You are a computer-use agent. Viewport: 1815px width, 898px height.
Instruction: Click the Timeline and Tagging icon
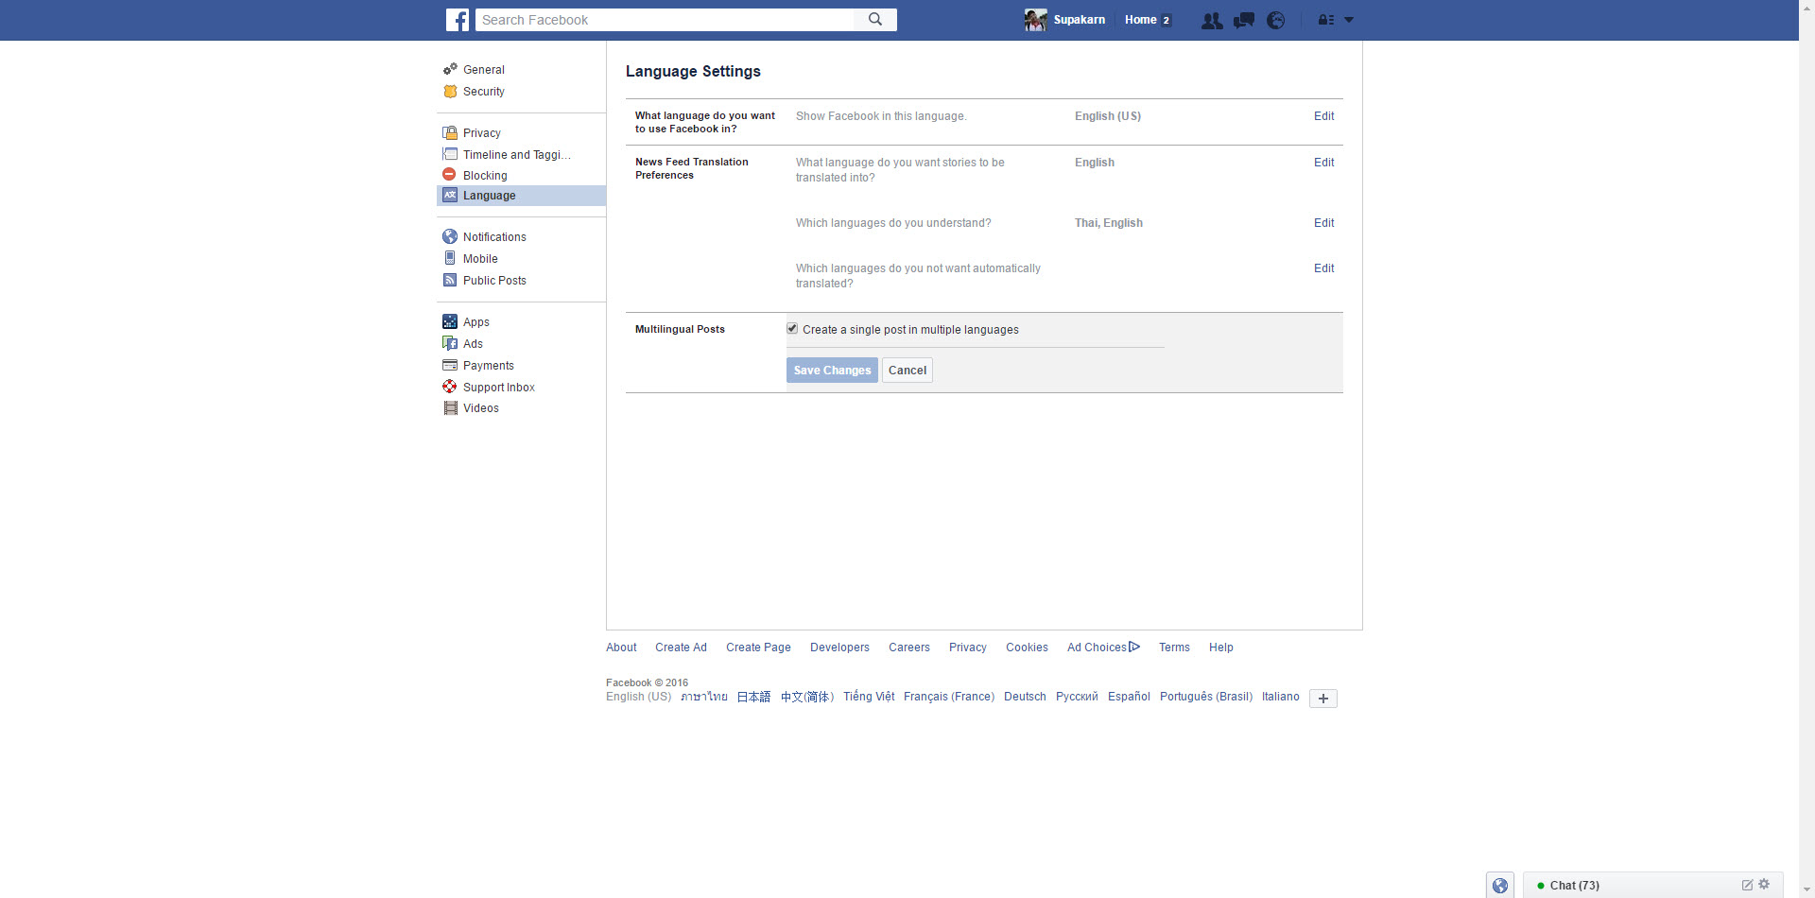click(x=450, y=154)
